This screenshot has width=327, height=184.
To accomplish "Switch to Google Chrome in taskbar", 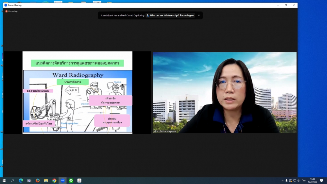I will (x=54, y=180).
